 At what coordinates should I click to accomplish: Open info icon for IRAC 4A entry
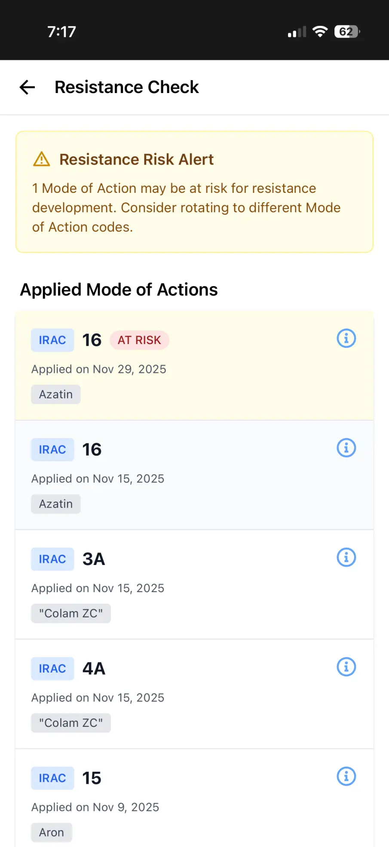(x=346, y=667)
